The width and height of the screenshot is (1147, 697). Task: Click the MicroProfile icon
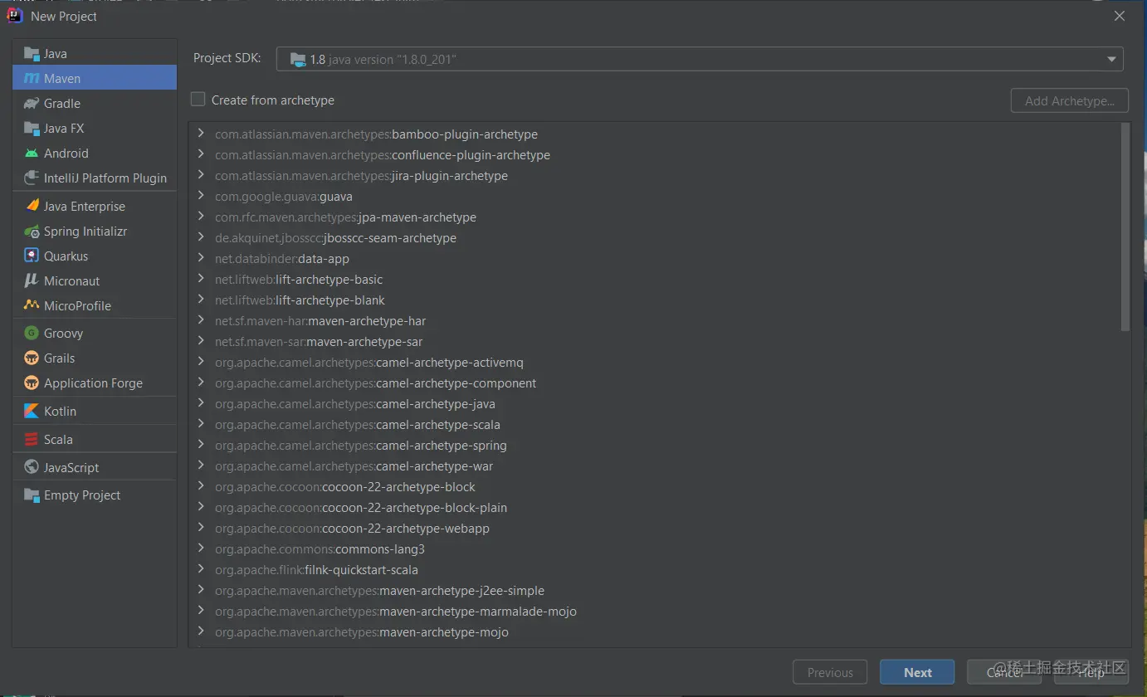(32, 305)
